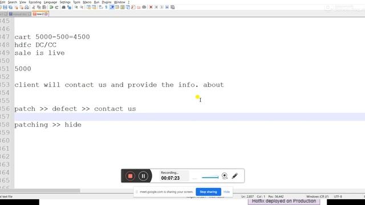Click the Save toolbar icon
This screenshot has height=205, width=365.
[5, 7]
